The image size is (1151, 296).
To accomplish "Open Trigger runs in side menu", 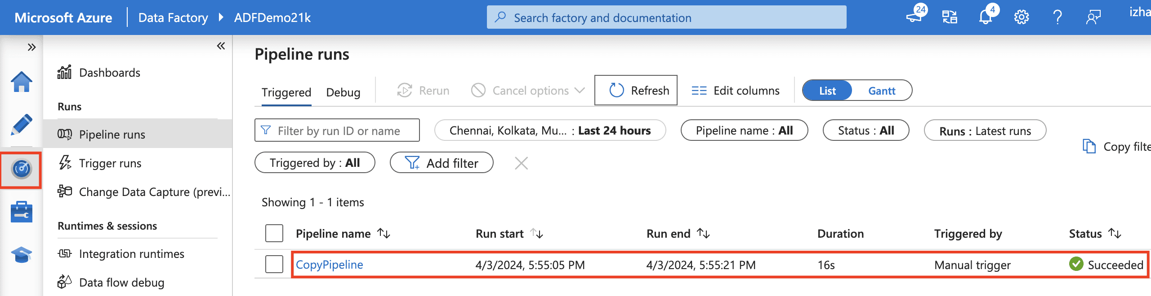I will pyautogui.click(x=110, y=163).
